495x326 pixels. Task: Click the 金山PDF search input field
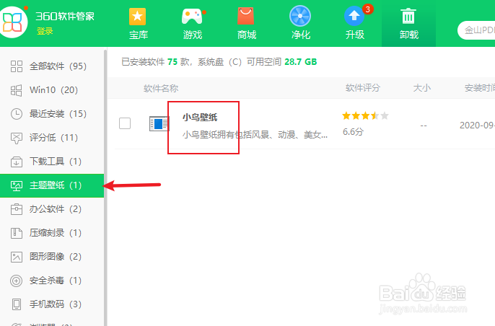click(476, 30)
